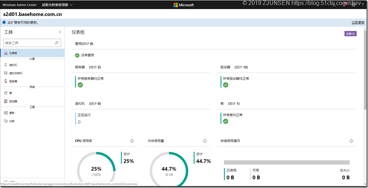Click the 驱动器 (总计 12) heading
This screenshot has width=368, height=188.
[x=234, y=67]
